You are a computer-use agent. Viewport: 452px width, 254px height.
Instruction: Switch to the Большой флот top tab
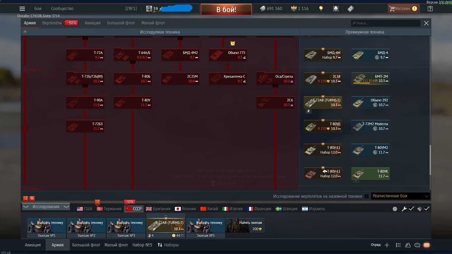click(121, 23)
